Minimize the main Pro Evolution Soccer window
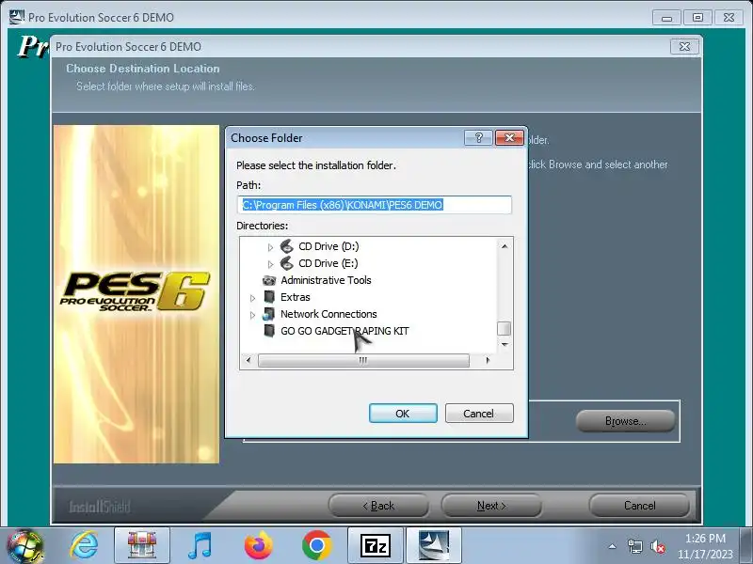Viewport: 753px width, 564px height. (666, 18)
